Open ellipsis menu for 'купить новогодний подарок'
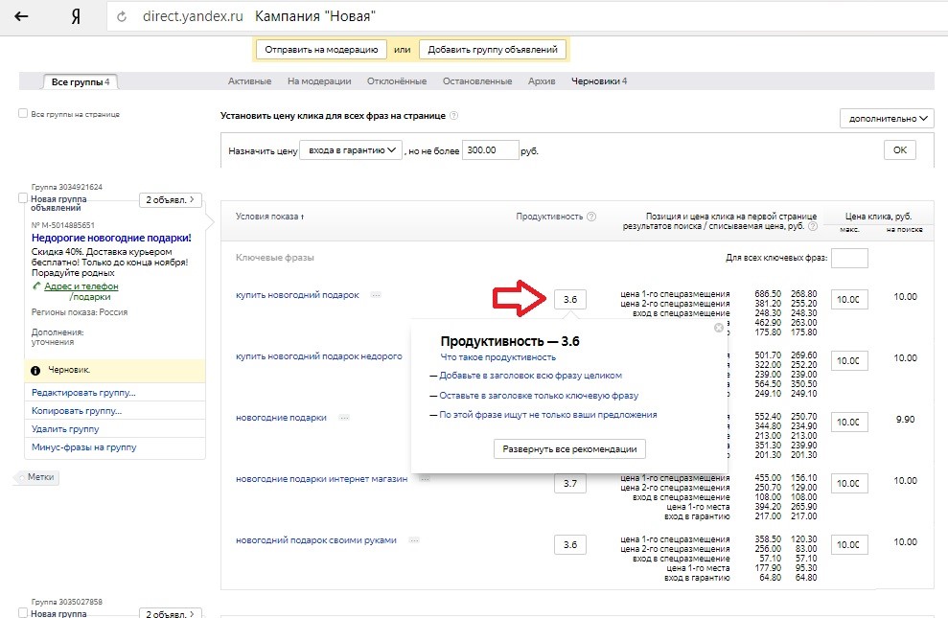The image size is (948, 618). click(x=376, y=295)
